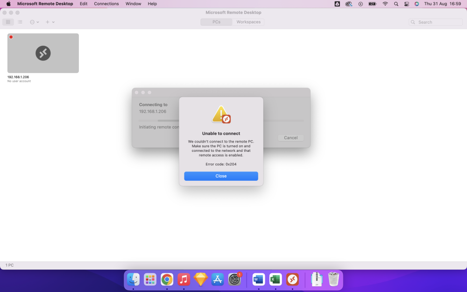This screenshot has width=467, height=292.
Task: Click the Unable to connect heading
Action: tap(221, 134)
